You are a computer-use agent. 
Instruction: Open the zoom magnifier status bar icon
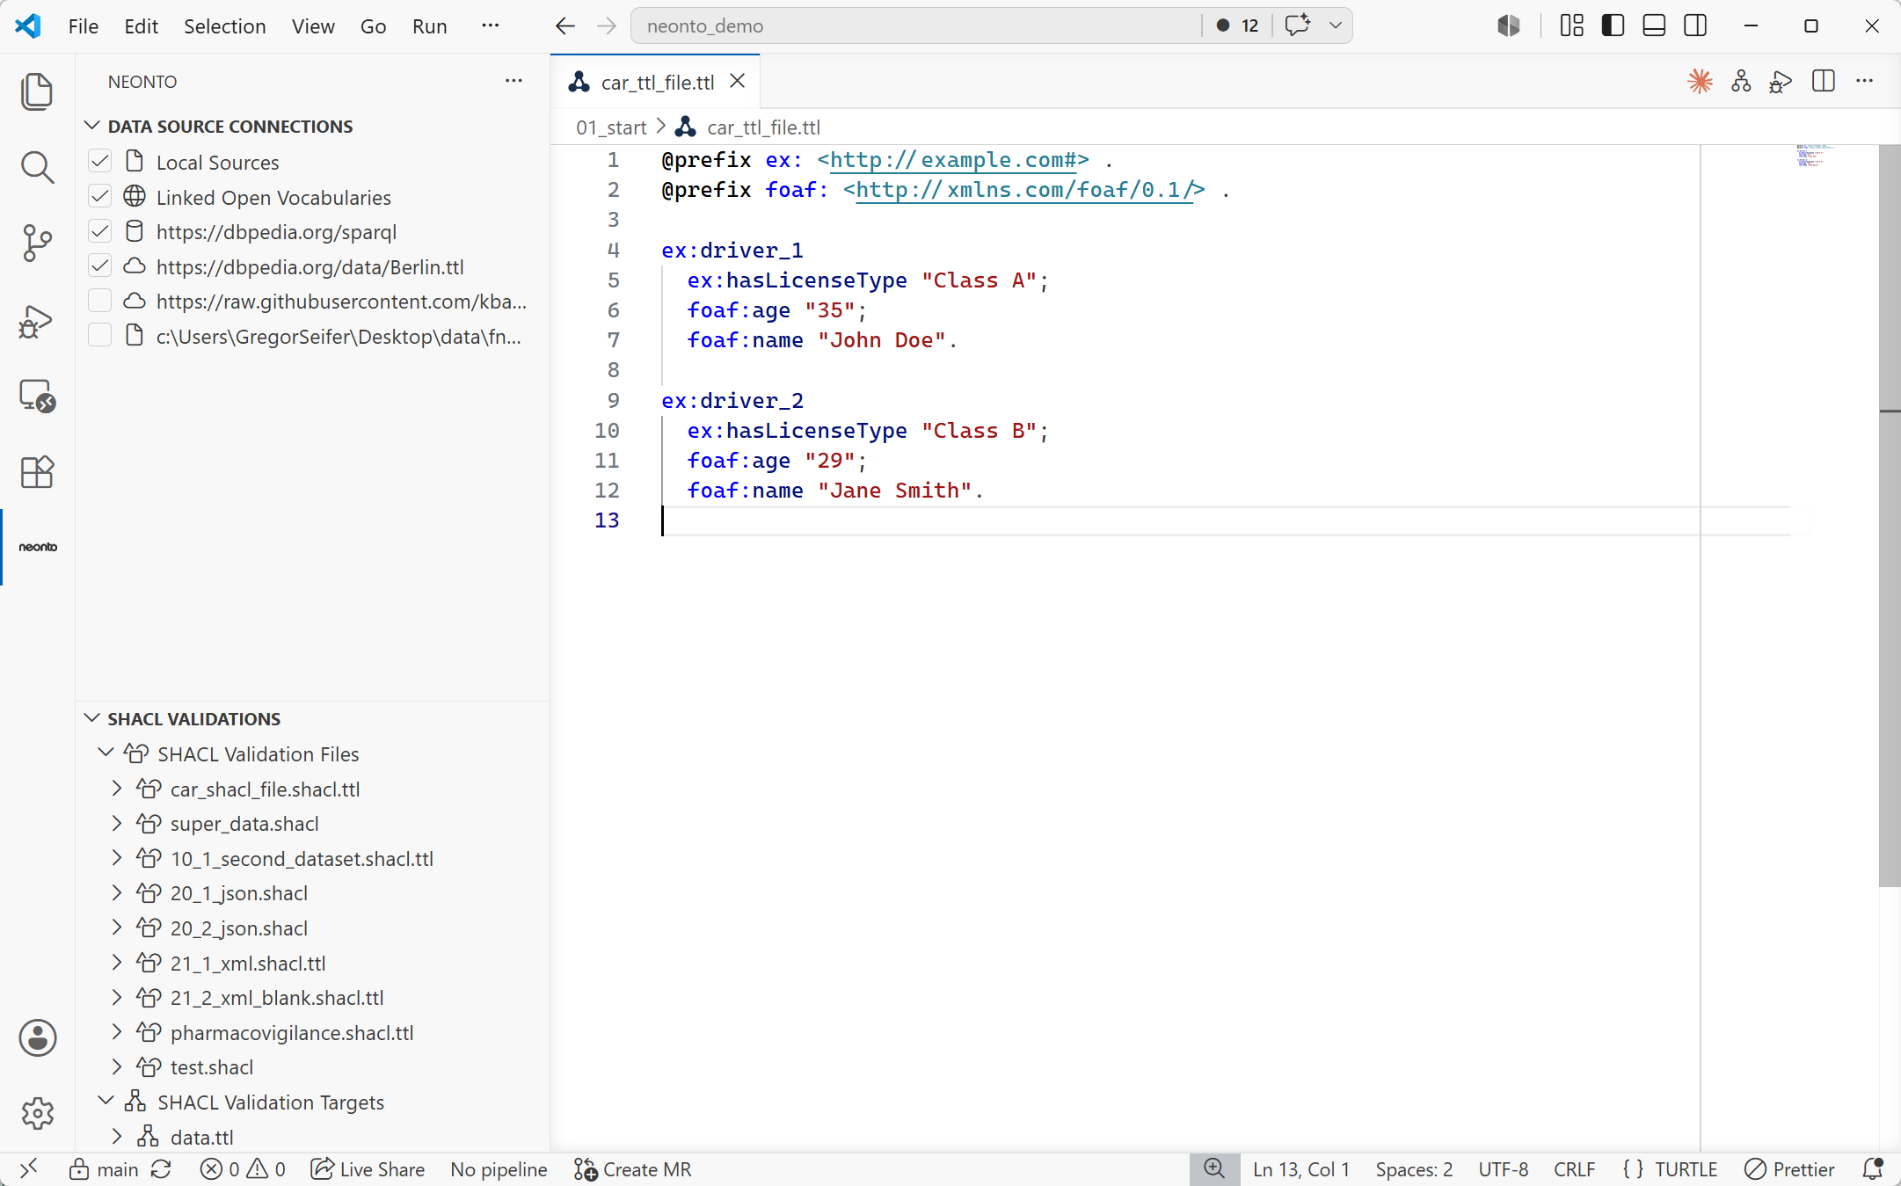click(1214, 1168)
